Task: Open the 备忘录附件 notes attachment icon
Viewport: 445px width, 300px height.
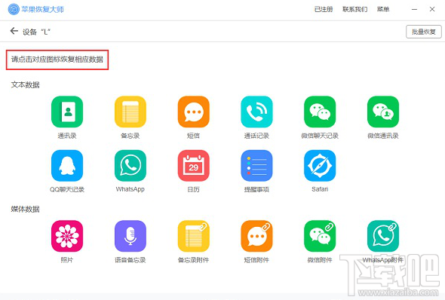Action: tap(194, 236)
